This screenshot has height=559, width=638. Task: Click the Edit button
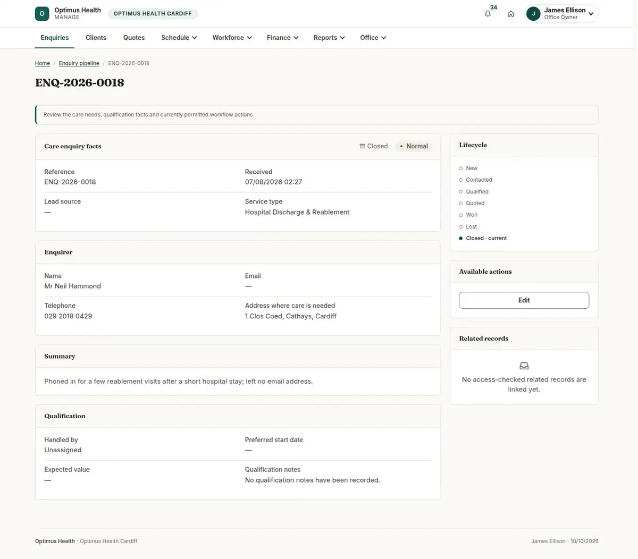524,300
